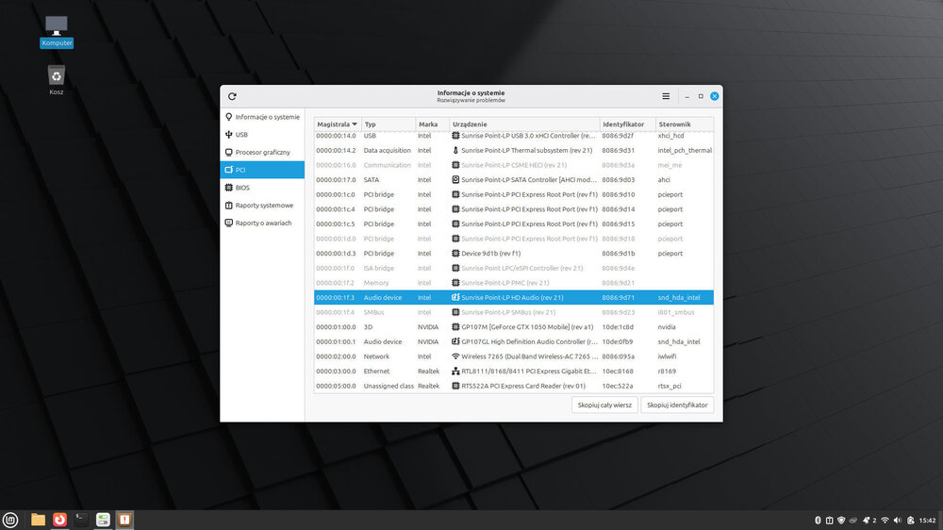This screenshot has width=943, height=530.
Task: Open the USB section in the sidebar
Action: pyautogui.click(x=241, y=135)
